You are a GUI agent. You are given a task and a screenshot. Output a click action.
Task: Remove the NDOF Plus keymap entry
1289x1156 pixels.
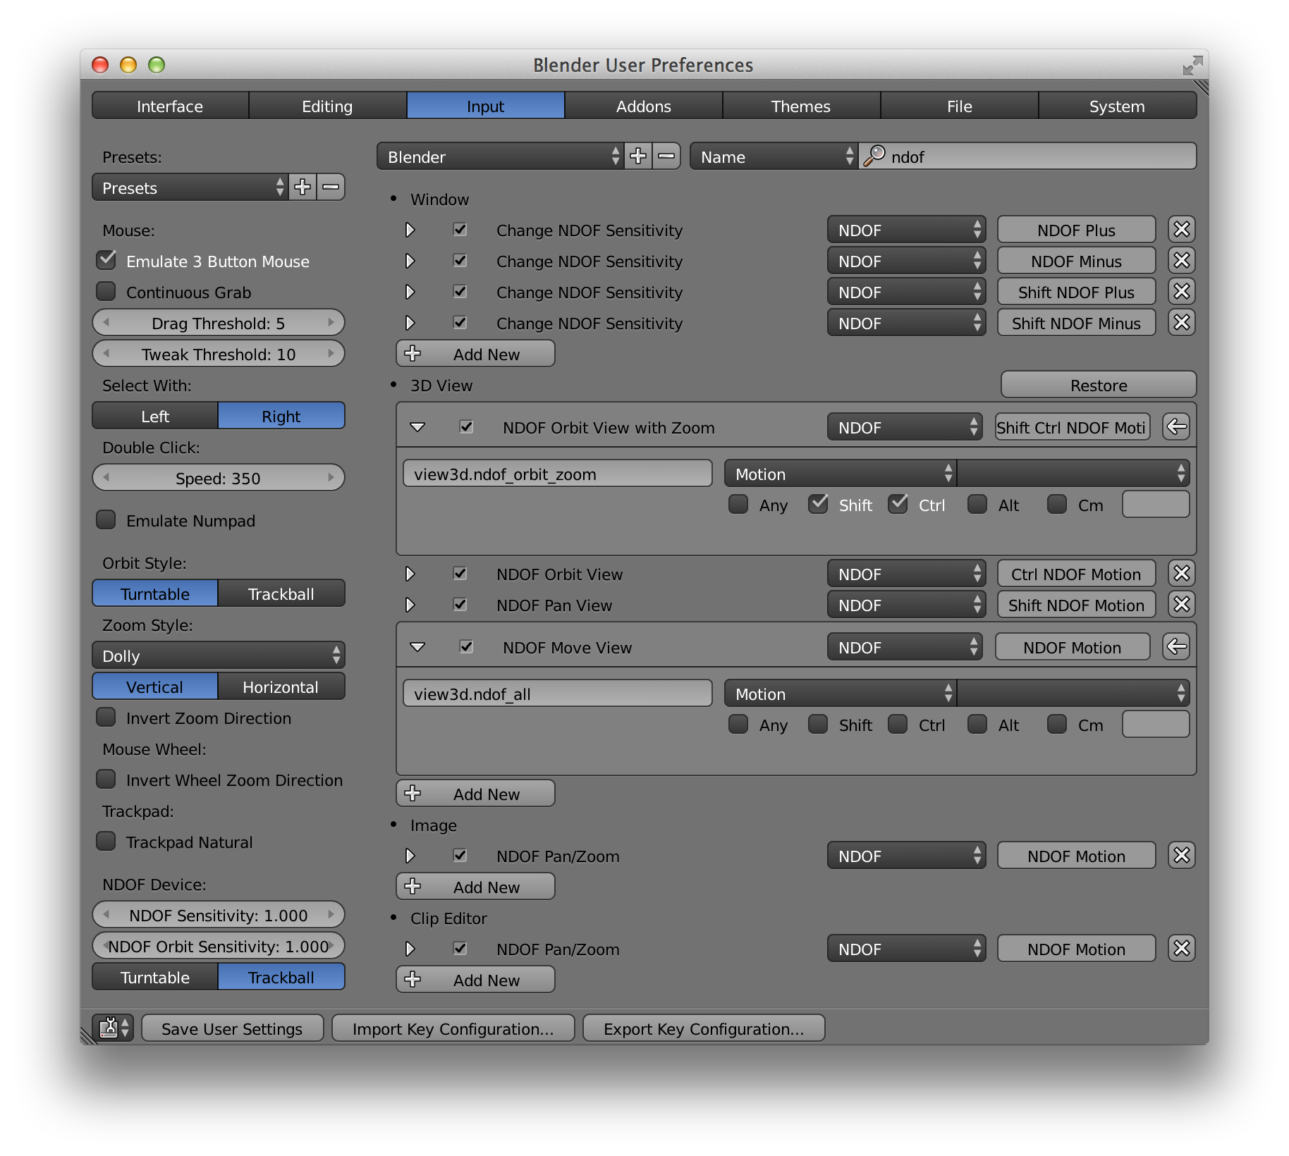tap(1181, 230)
